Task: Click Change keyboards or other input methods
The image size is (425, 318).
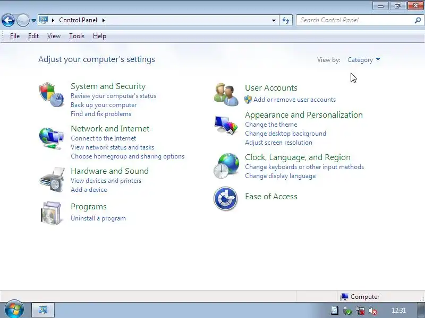Action: [304, 167]
